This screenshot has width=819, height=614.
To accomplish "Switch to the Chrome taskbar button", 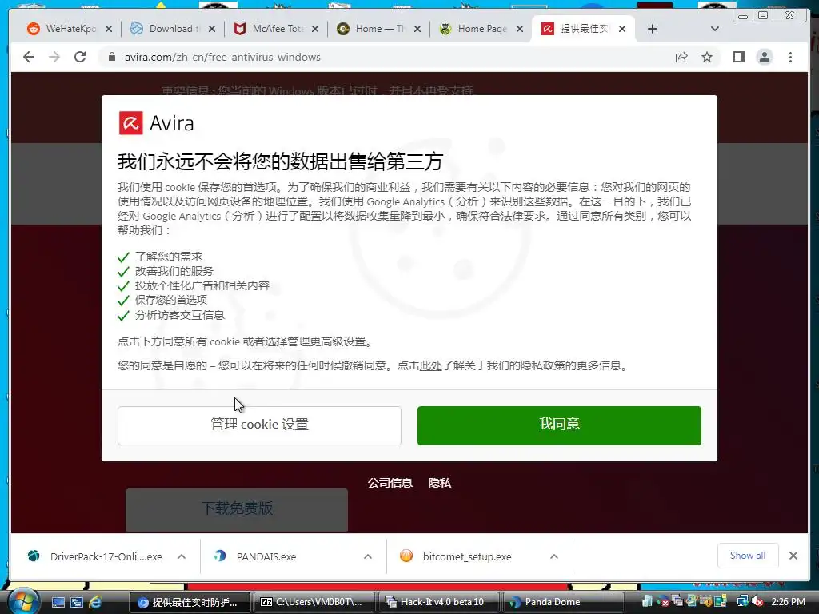I will click(x=190, y=602).
